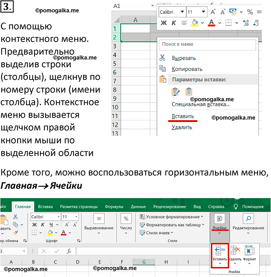
Task: Open the Вставка ribbon tab
Action: click(45, 207)
